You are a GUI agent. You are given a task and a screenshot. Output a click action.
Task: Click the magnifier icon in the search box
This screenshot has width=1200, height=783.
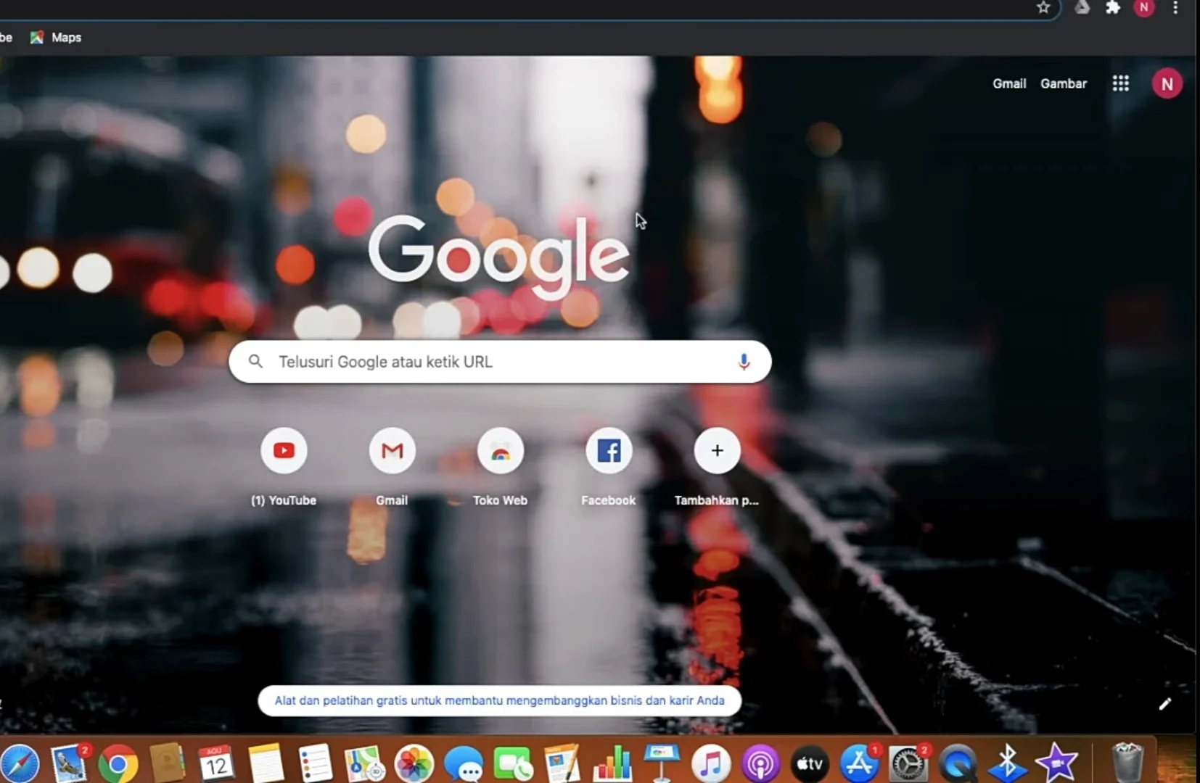pyautogui.click(x=255, y=361)
